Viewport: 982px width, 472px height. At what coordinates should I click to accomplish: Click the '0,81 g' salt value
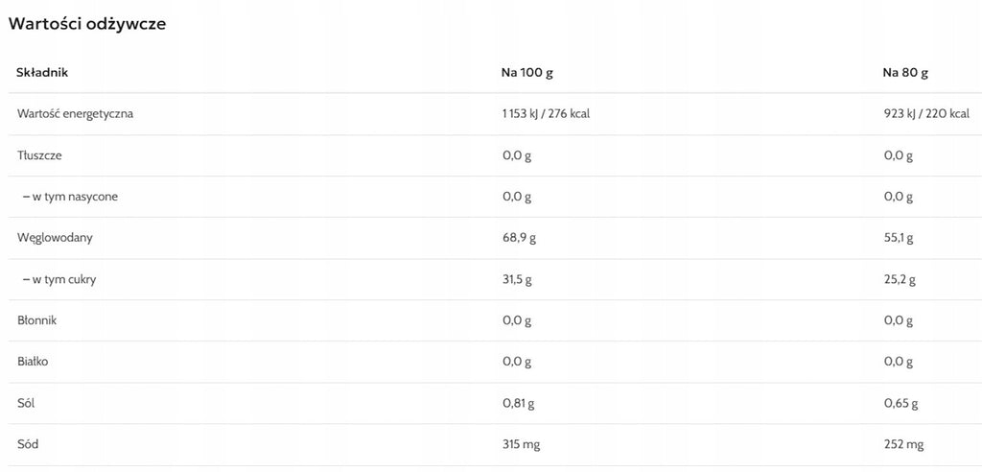[x=519, y=404]
